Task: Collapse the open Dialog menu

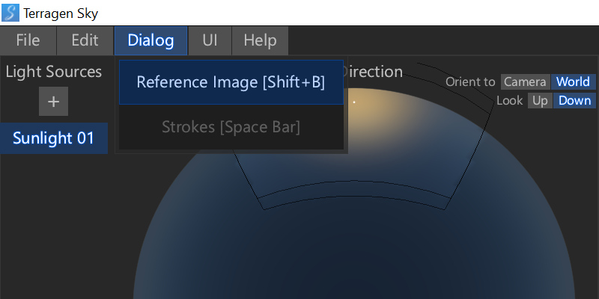Action: click(x=150, y=40)
